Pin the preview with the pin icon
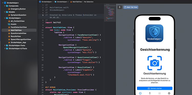The height and width of the screenshot is (95, 192). click(x=120, y=7)
